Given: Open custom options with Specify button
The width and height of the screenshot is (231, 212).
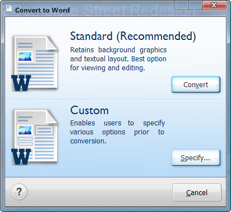Looking at the screenshot, I should coord(196,157).
